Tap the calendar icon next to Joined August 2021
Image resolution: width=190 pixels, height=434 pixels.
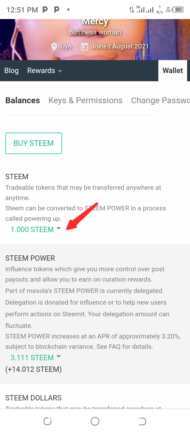(84, 47)
